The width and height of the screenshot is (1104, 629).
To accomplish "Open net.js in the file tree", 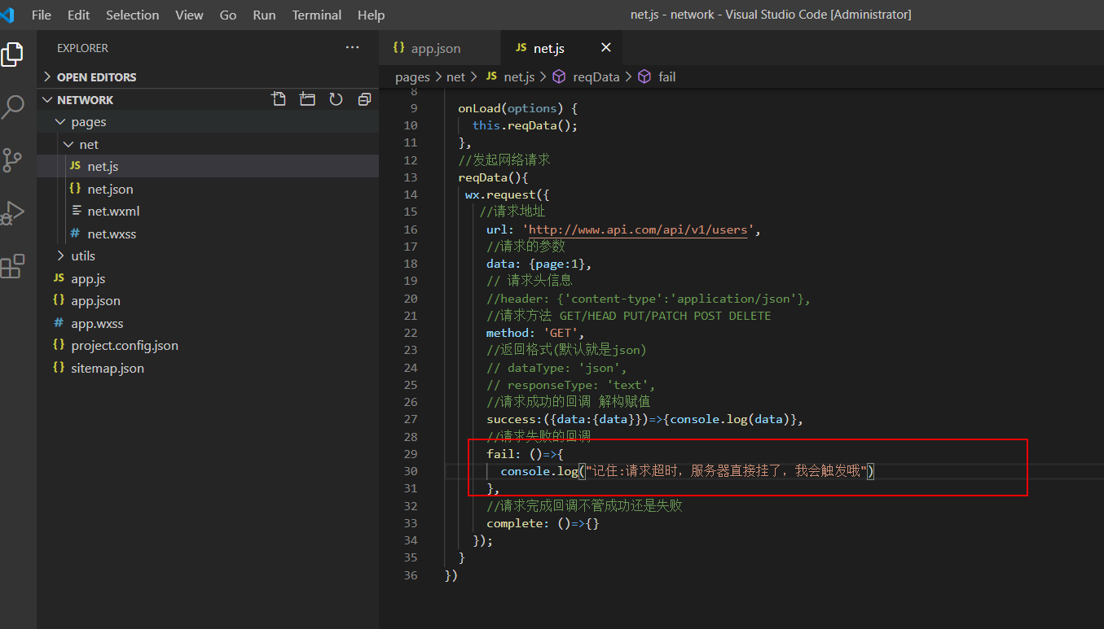I will [208, 166].
